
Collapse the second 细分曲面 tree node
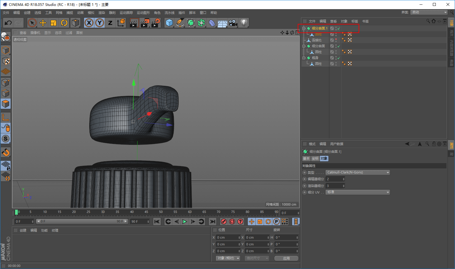(x=304, y=46)
